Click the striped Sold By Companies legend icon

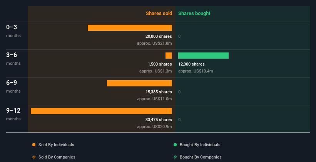[34, 157]
